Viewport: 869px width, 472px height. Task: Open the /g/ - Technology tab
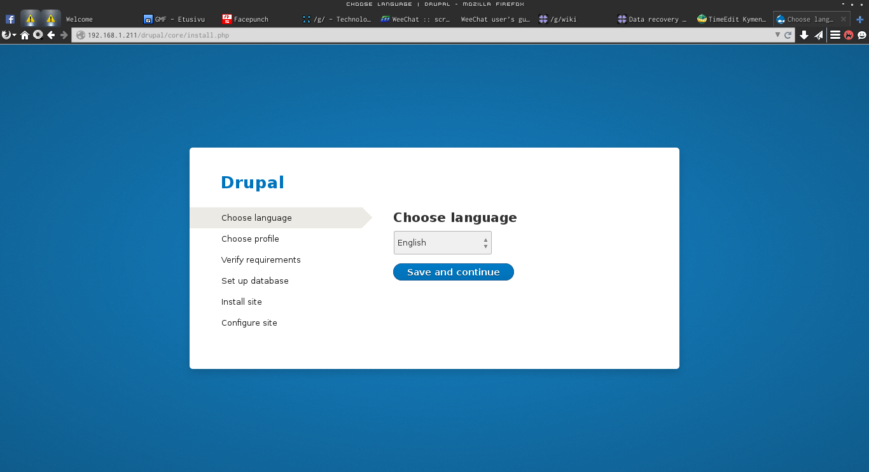[337, 19]
